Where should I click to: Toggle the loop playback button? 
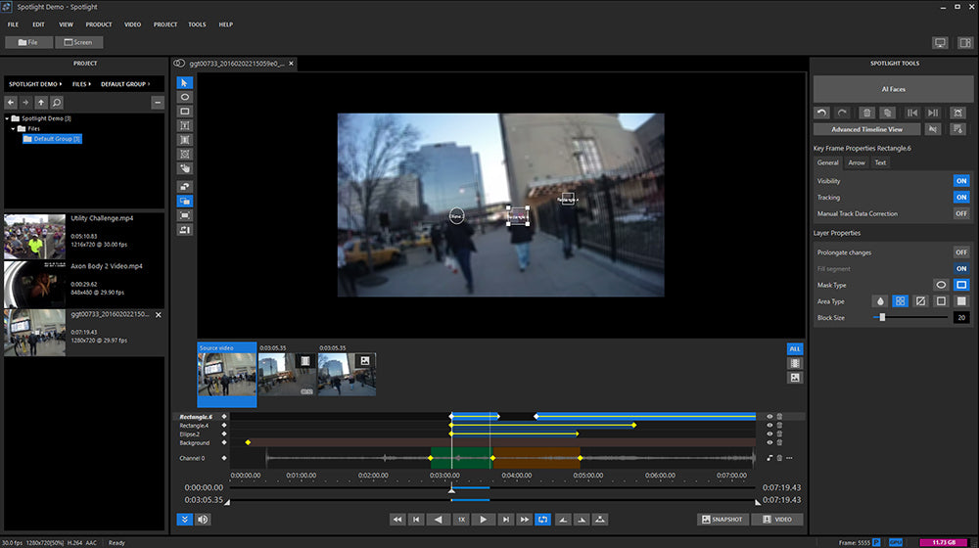point(543,520)
